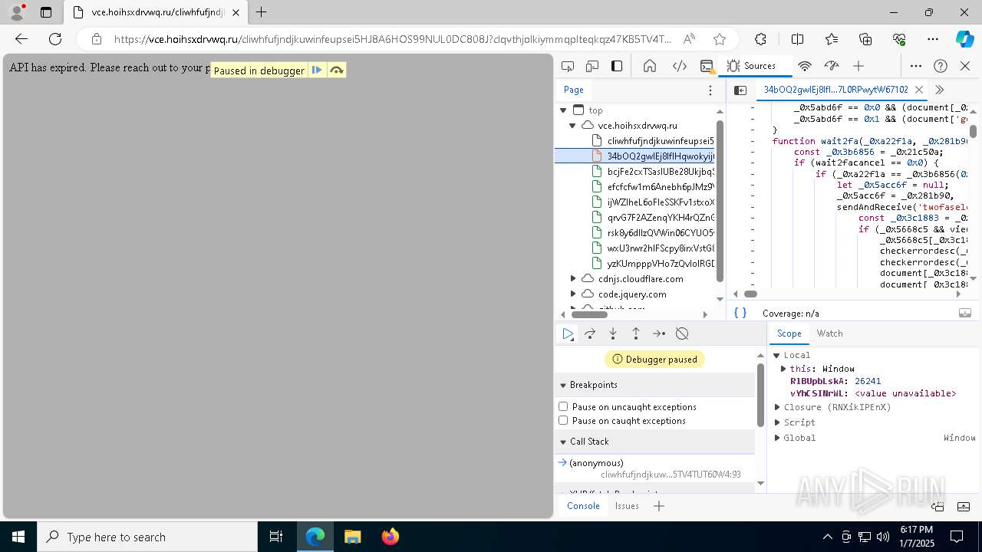The image size is (982, 552).
Task: Collapse the top frame tree node
Action: coord(563,110)
